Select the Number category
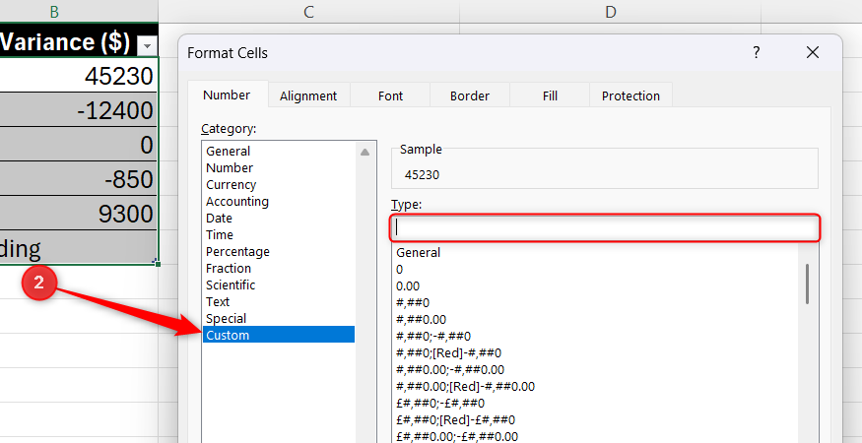Viewport: 862px width, 443px height. click(278, 168)
